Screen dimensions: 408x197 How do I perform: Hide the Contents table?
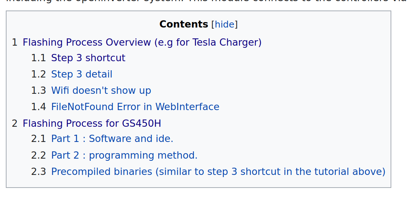tap(224, 25)
